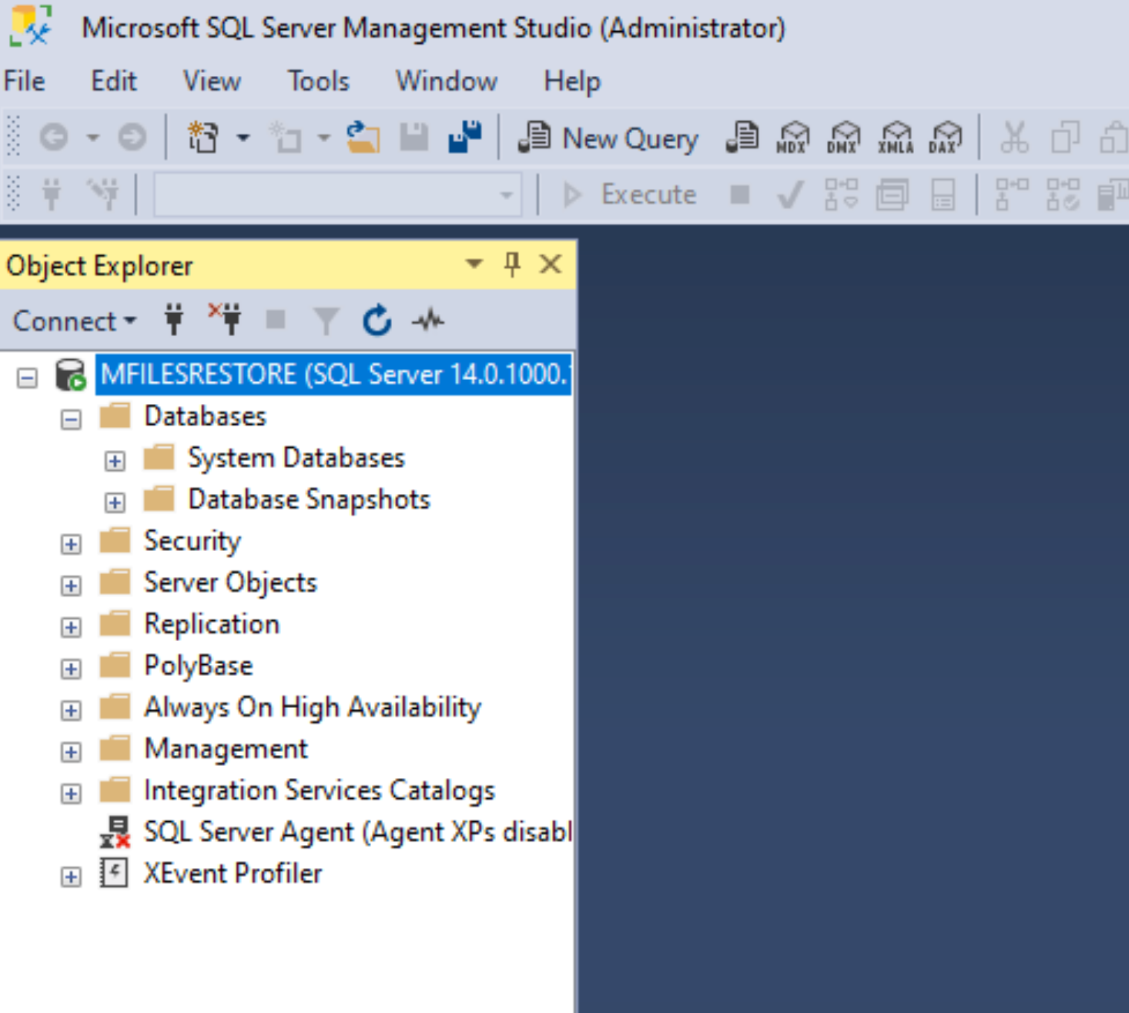Click the Navigate Forward arrow icon

tap(132, 138)
